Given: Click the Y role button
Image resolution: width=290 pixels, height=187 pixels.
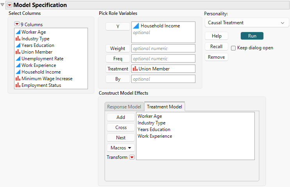Looking at the screenshot, I should pos(118,26).
